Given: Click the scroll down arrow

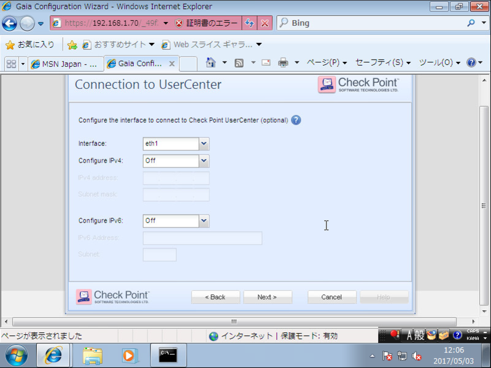Looking at the screenshot, I should 484,312.
